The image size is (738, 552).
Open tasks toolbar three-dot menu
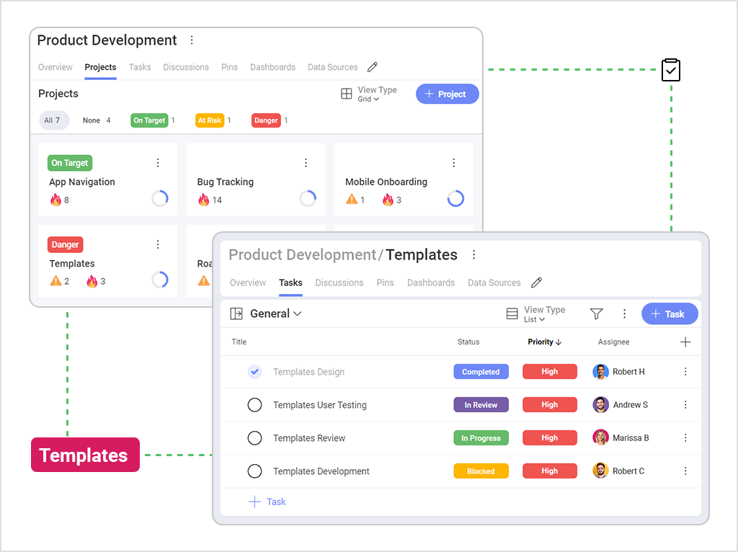[x=625, y=313]
